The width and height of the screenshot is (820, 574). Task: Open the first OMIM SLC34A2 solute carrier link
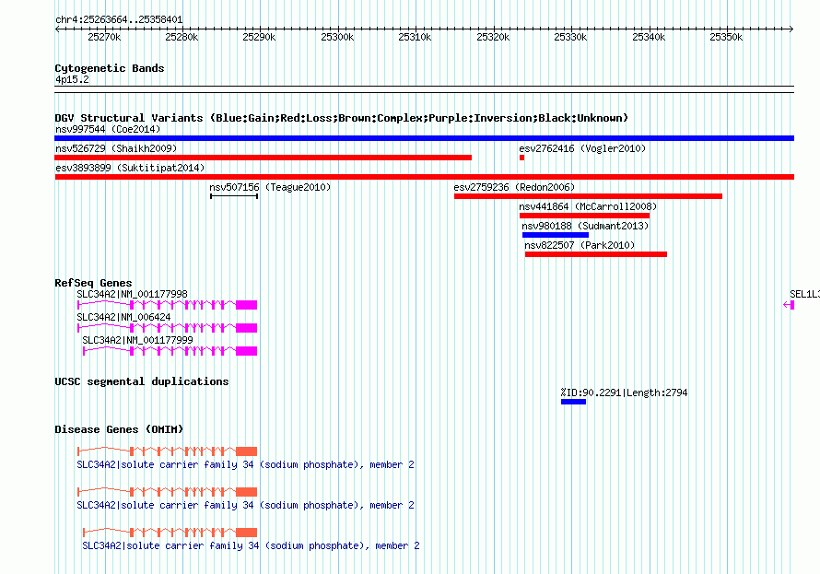[x=245, y=464]
